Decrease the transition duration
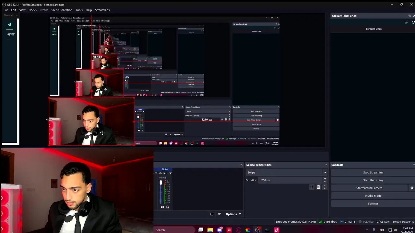This screenshot has height=233, width=415. pos(325,182)
